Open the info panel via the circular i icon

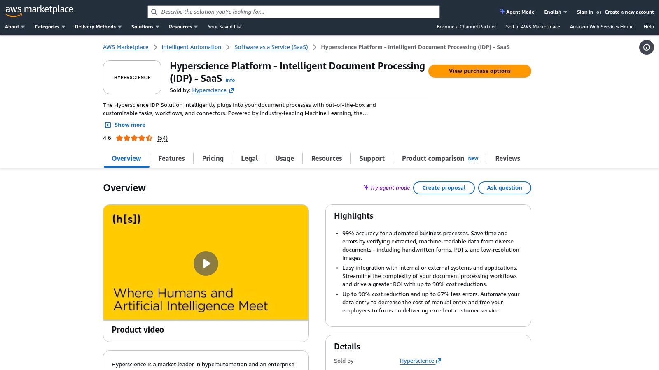pyautogui.click(x=646, y=47)
